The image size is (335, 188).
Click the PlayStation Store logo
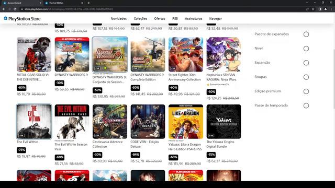pyautogui.click(x=22, y=19)
